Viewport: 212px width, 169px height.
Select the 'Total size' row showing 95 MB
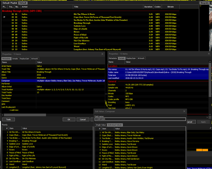[x=158, y=75]
